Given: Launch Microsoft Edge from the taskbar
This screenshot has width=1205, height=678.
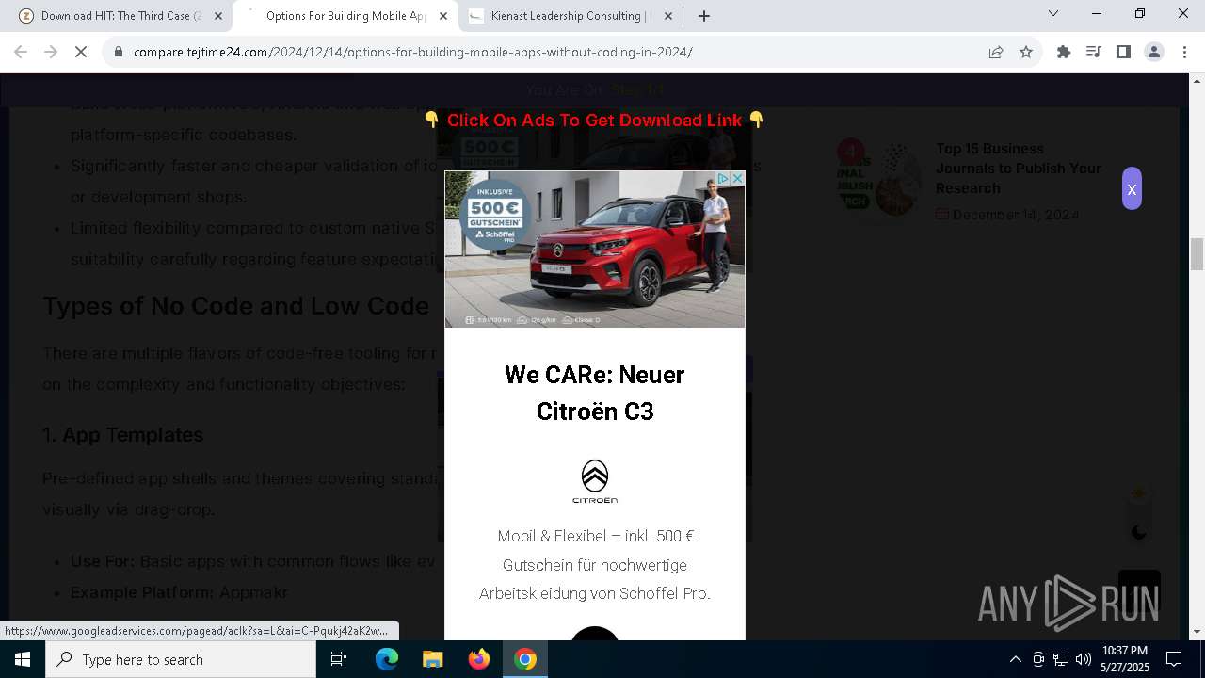Looking at the screenshot, I should (x=387, y=659).
